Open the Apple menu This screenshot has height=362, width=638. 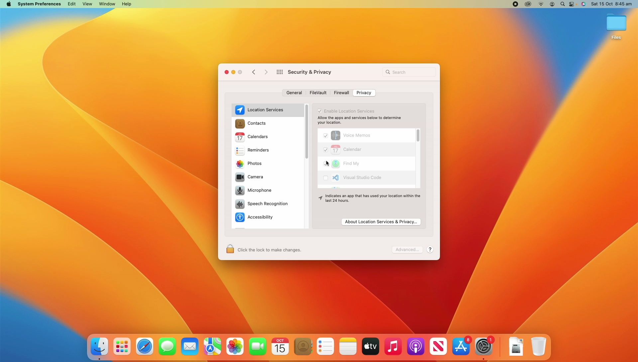tap(9, 4)
